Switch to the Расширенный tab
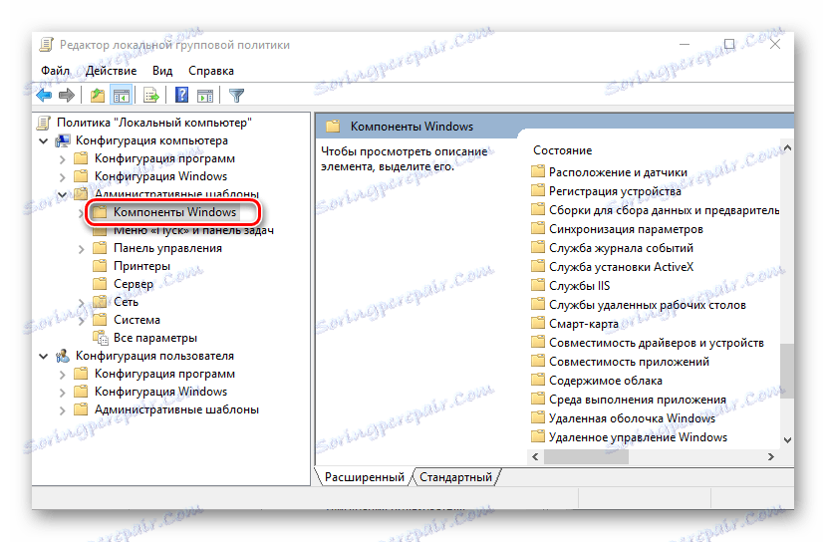Screen dimensions: 826x542 pyautogui.click(x=364, y=477)
